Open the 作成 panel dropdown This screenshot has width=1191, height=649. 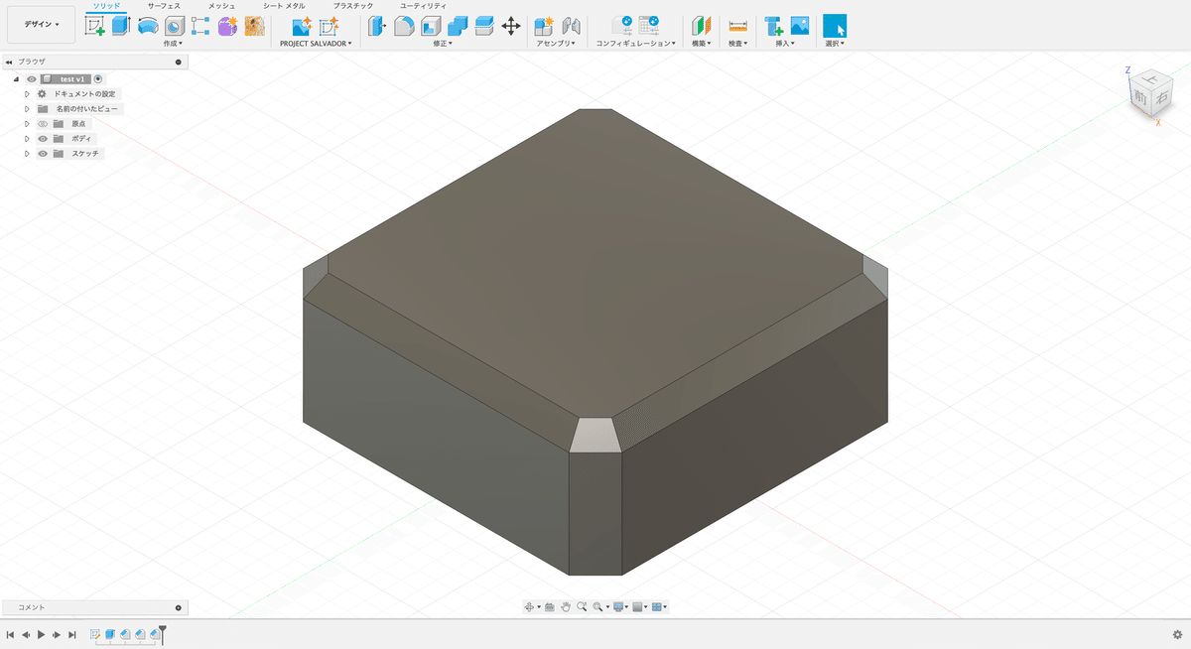coord(173,44)
